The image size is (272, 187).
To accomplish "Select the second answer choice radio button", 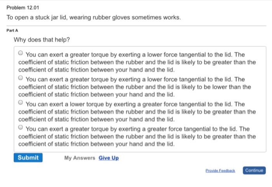I will pos(21,78).
